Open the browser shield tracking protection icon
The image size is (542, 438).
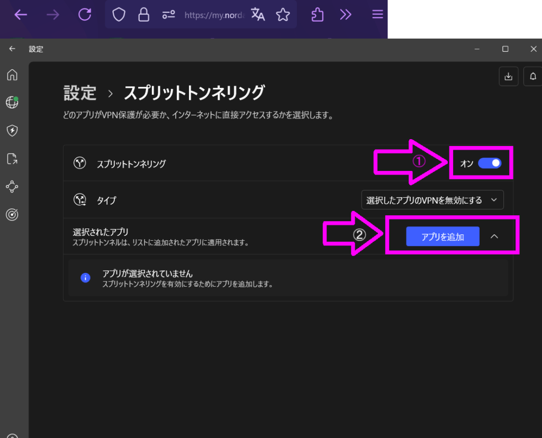tap(119, 14)
